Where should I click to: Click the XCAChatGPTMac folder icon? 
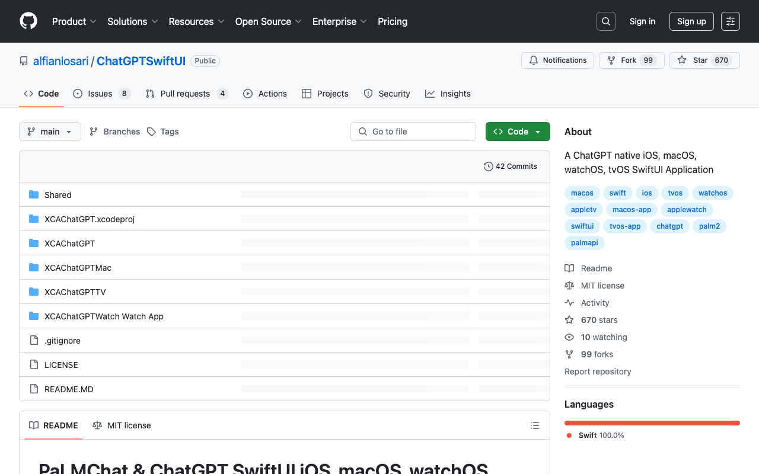34,268
